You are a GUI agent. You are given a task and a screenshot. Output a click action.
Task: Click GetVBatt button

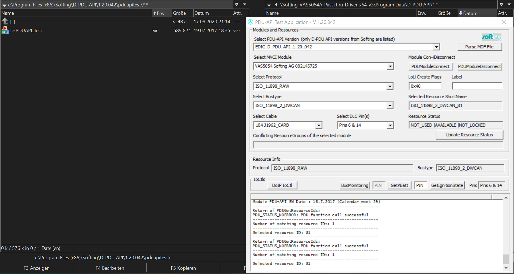[399, 185]
